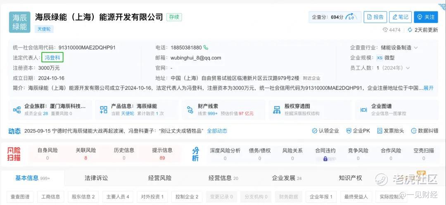Screen dimensions: 446x205
Task: Click the 企业PK shield icon
Action: click(349, 131)
